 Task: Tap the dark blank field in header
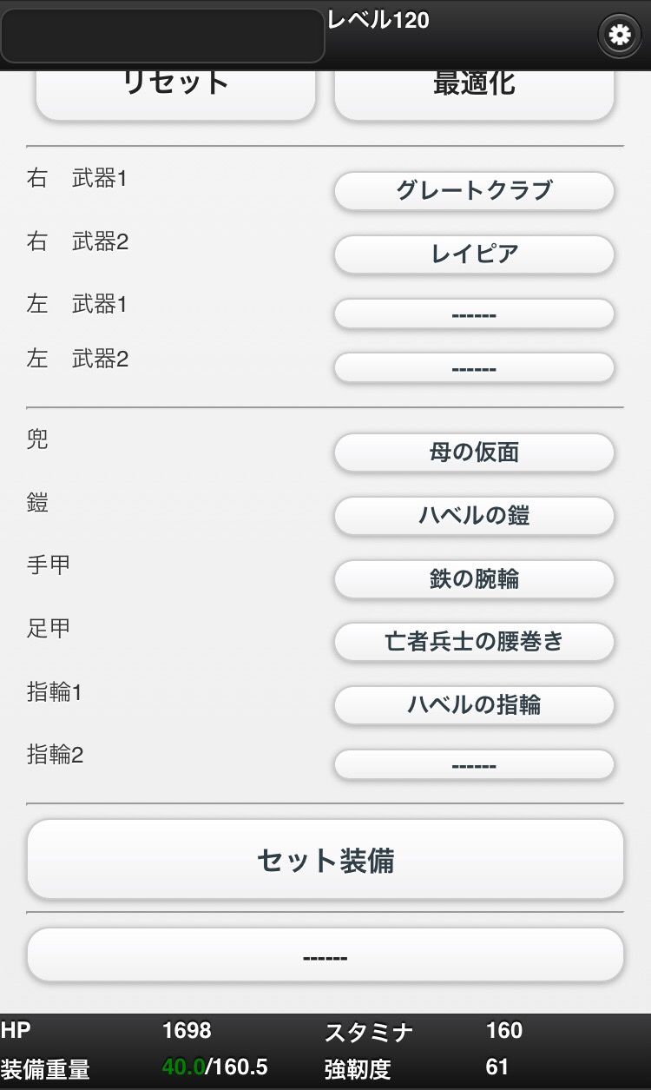pos(163,36)
